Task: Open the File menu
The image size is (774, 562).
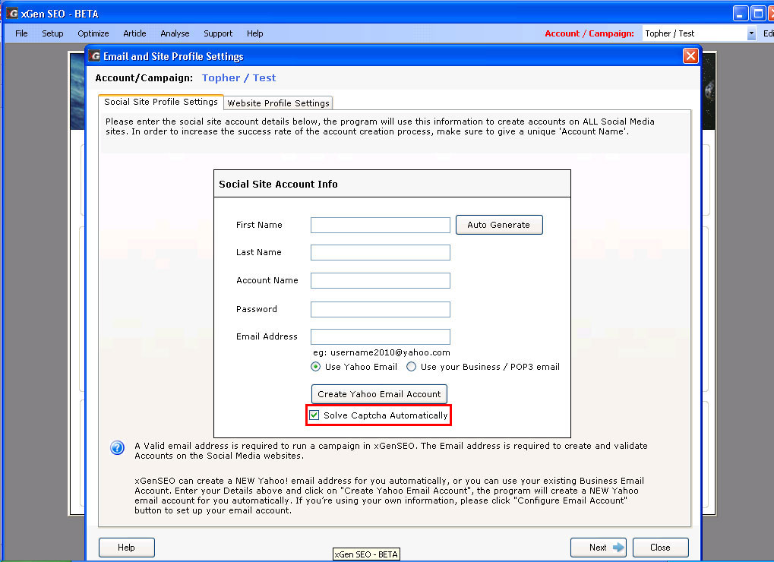Action: tap(21, 33)
